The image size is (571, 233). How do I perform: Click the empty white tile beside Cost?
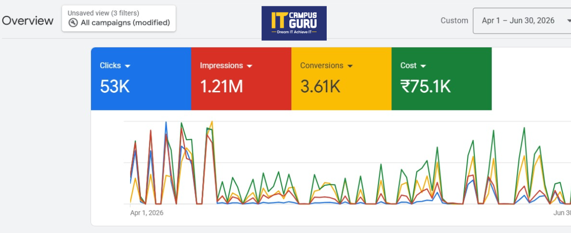click(x=531, y=78)
